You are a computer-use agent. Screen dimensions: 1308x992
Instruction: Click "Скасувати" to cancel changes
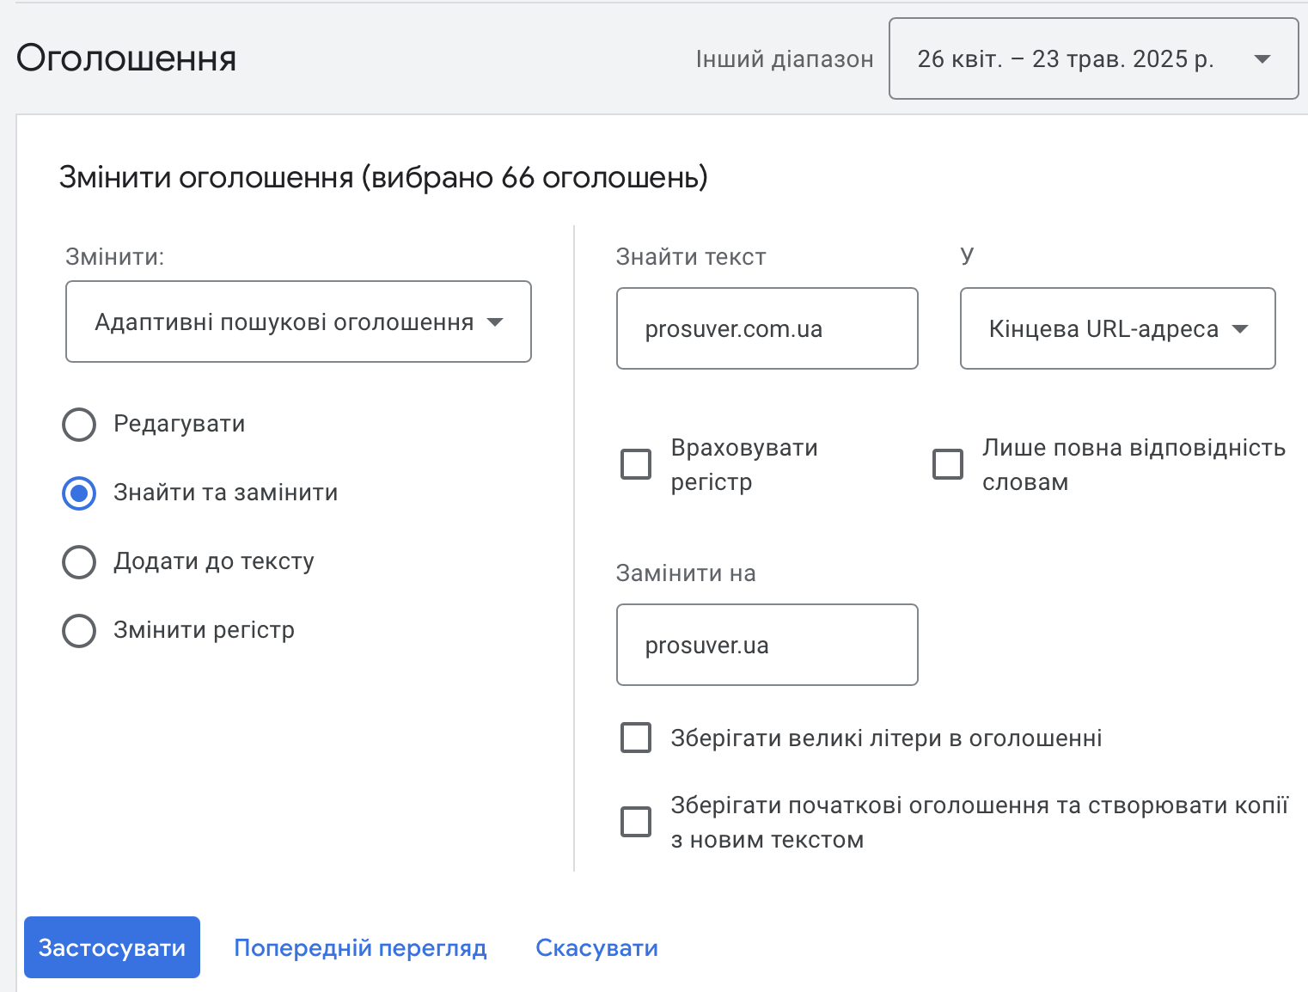click(596, 947)
